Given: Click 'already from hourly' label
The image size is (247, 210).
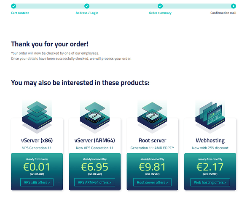Looking at the screenshot, I should pyautogui.click(x=37, y=159).
